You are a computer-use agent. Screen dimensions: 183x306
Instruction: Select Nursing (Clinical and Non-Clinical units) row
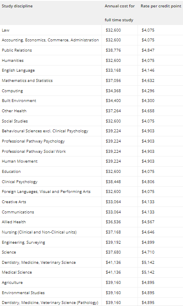tap(92, 232)
